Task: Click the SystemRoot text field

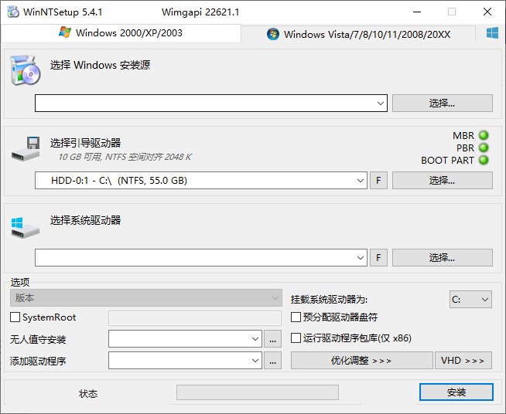Action: (x=195, y=318)
